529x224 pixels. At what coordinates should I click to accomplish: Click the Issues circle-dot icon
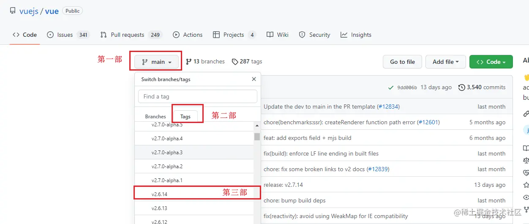pyautogui.click(x=50, y=35)
